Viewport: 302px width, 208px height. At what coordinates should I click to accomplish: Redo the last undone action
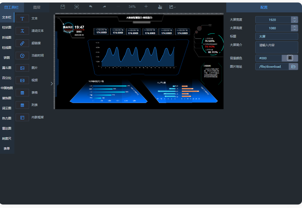[105, 7]
